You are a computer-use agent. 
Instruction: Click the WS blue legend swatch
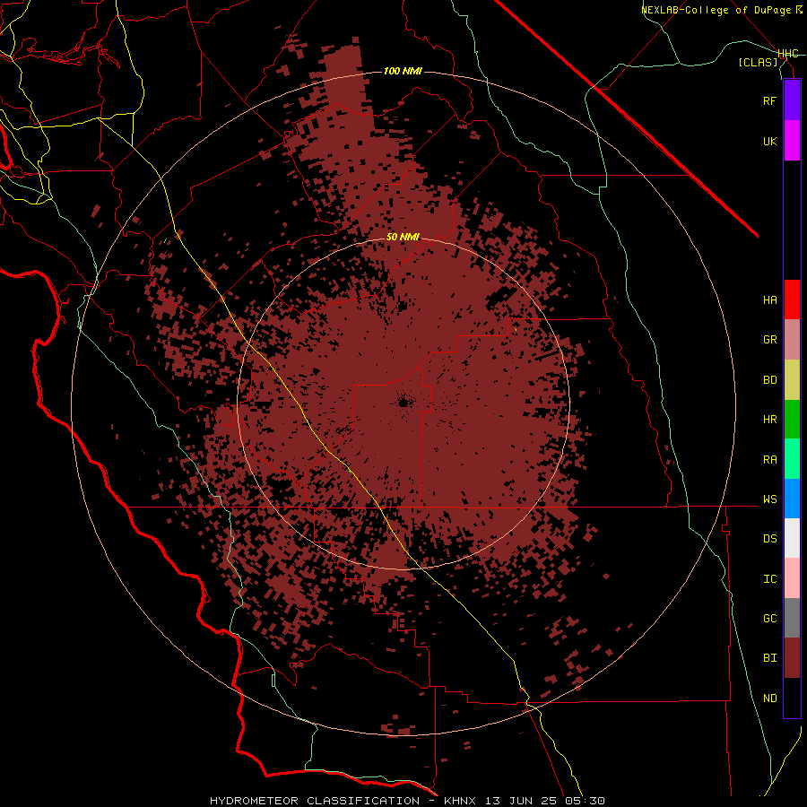click(792, 499)
